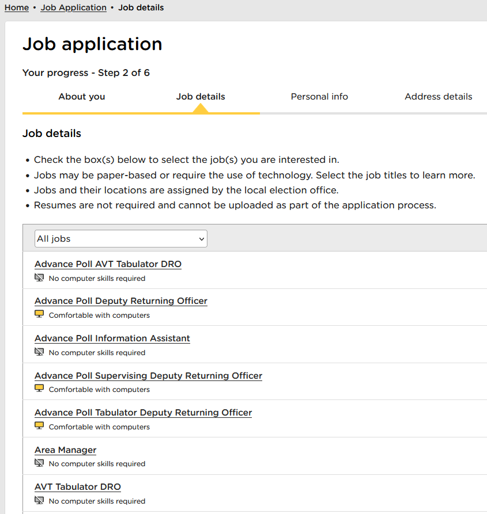Open Advance Poll Tabulator Deputy Returning Officer link
This screenshot has height=514, width=487.
click(x=144, y=413)
